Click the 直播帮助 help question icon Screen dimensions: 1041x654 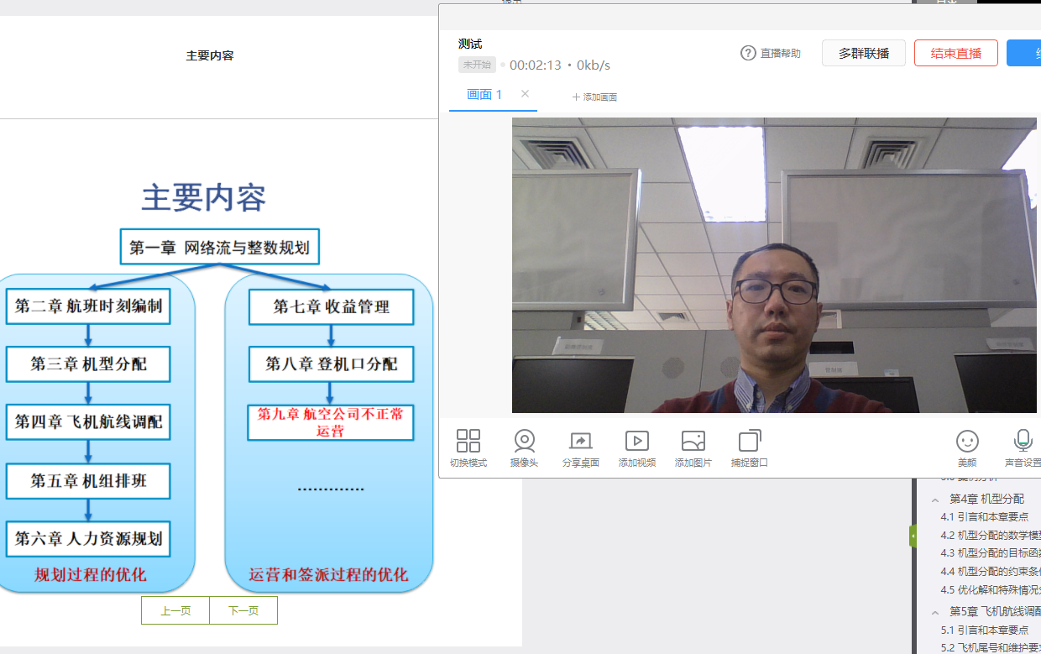pos(748,53)
